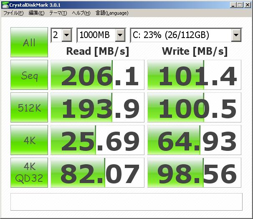The width and height of the screenshot is (253, 219).
Task: Start the Seq benchmark test
Action: coord(29,75)
